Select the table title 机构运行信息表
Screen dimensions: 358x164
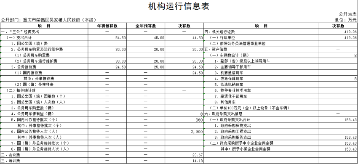[179, 6]
